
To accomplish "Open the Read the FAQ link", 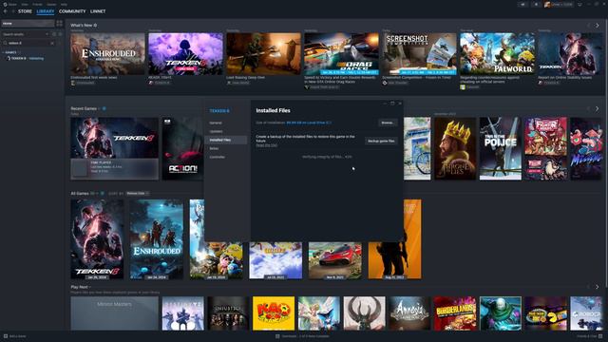I will [266, 145].
